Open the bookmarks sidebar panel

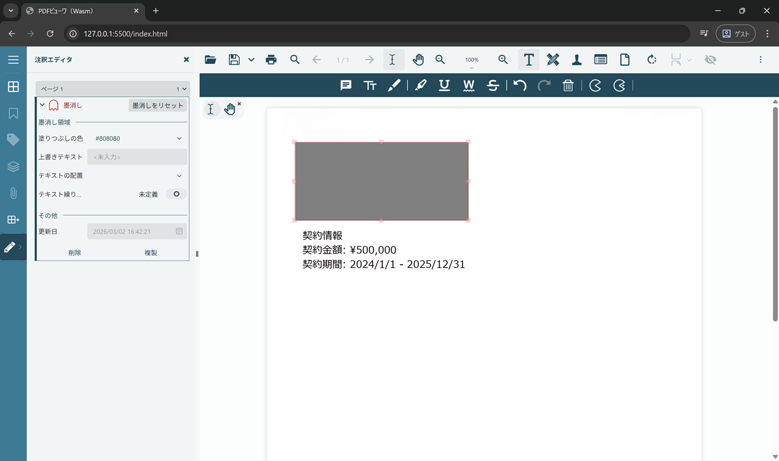pyautogui.click(x=13, y=113)
